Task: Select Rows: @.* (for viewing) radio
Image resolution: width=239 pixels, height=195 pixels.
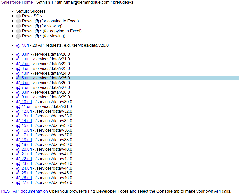Action: point(18,36)
